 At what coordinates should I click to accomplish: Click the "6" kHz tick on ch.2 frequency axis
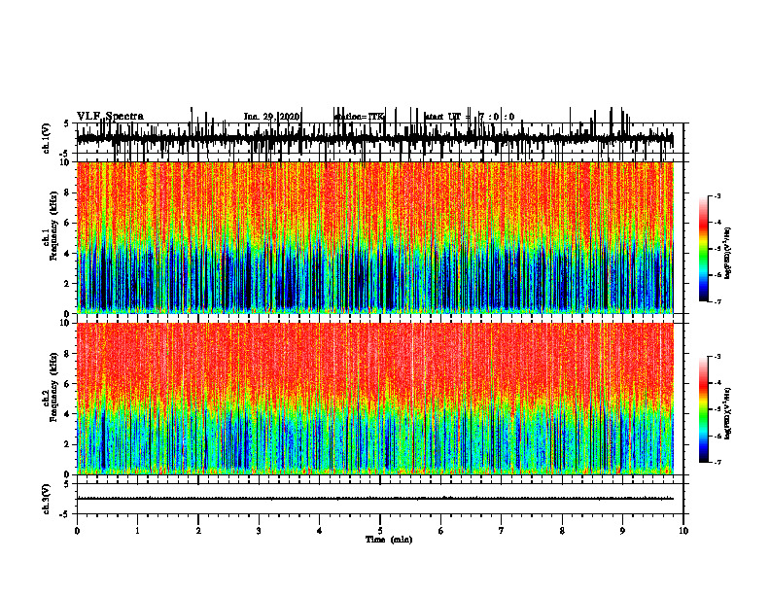68,384
